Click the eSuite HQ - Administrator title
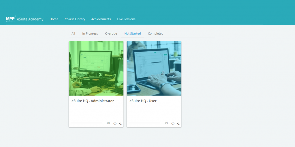The width and height of the screenshot is (295, 147). coord(93,101)
